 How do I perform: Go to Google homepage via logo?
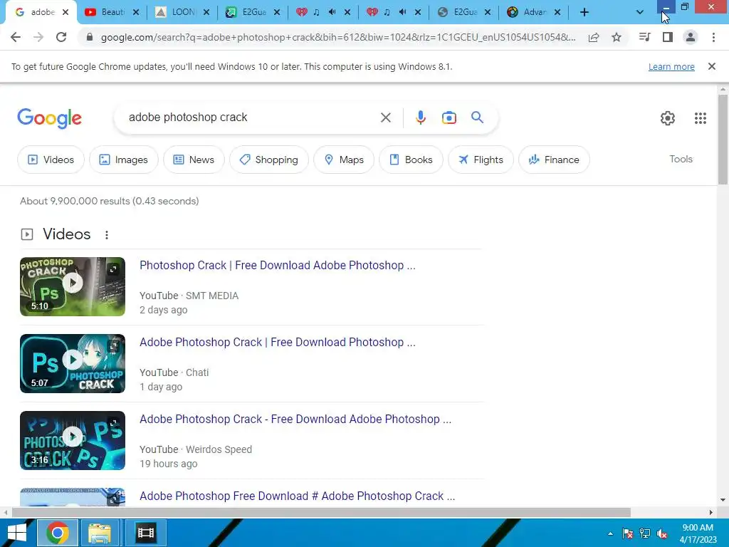[x=49, y=119]
